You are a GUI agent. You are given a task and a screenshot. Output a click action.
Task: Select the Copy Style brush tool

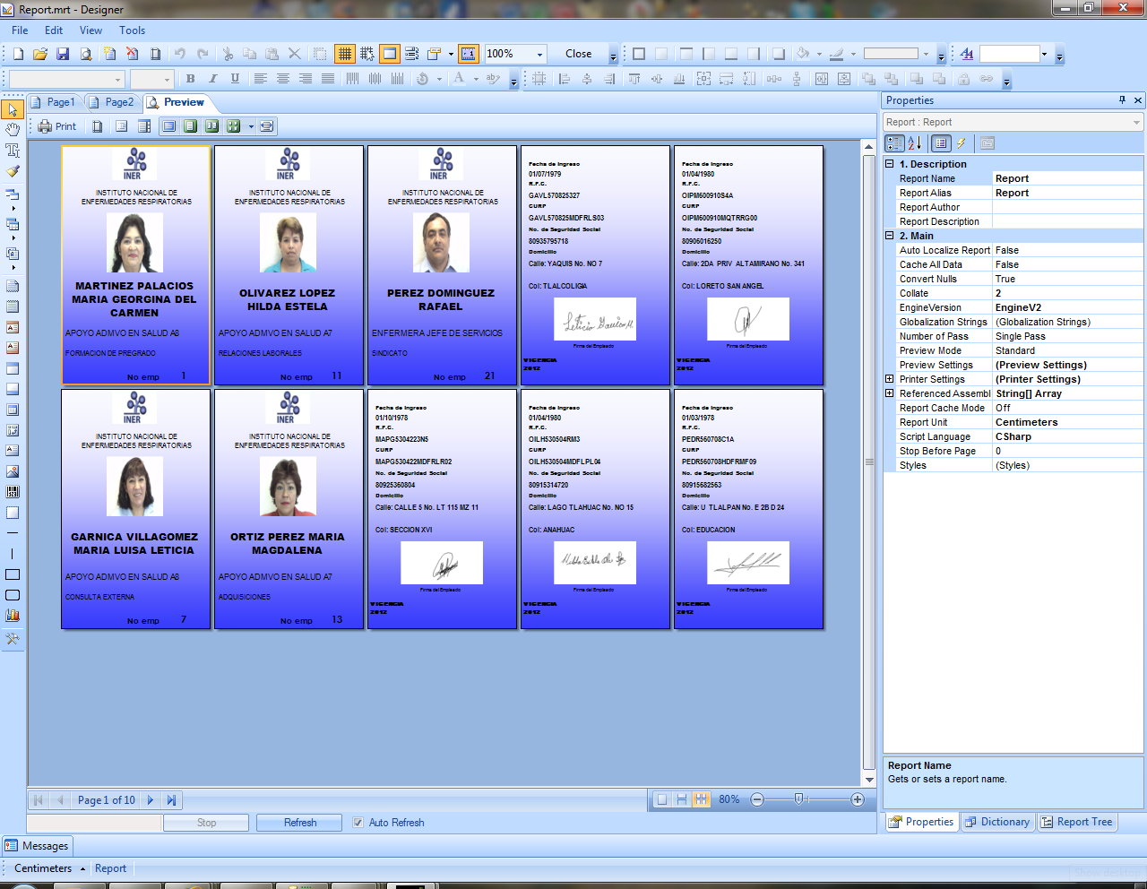(x=13, y=170)
